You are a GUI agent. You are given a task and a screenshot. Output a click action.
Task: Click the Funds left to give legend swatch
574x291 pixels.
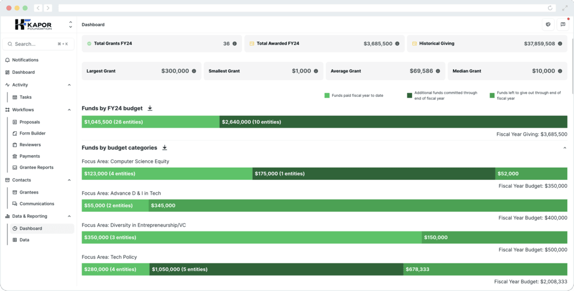click(x=492, y=95)
